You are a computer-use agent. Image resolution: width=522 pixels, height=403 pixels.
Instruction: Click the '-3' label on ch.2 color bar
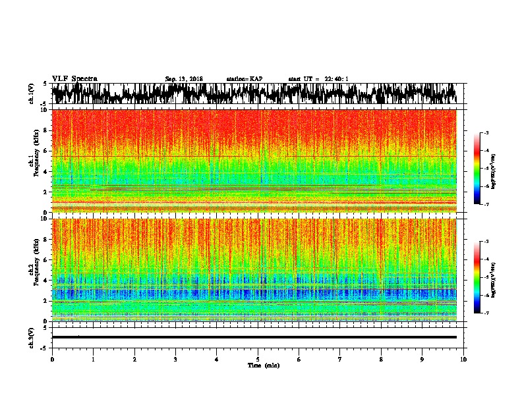486,242
